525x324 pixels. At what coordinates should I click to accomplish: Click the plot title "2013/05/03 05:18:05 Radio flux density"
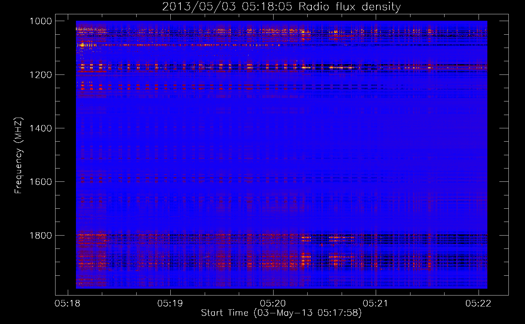coord(281,6)
